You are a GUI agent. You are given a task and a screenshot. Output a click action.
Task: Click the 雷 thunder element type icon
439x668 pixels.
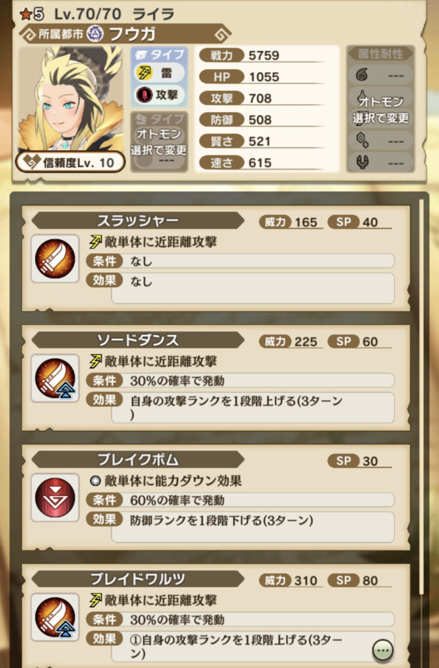pos(144,73)
